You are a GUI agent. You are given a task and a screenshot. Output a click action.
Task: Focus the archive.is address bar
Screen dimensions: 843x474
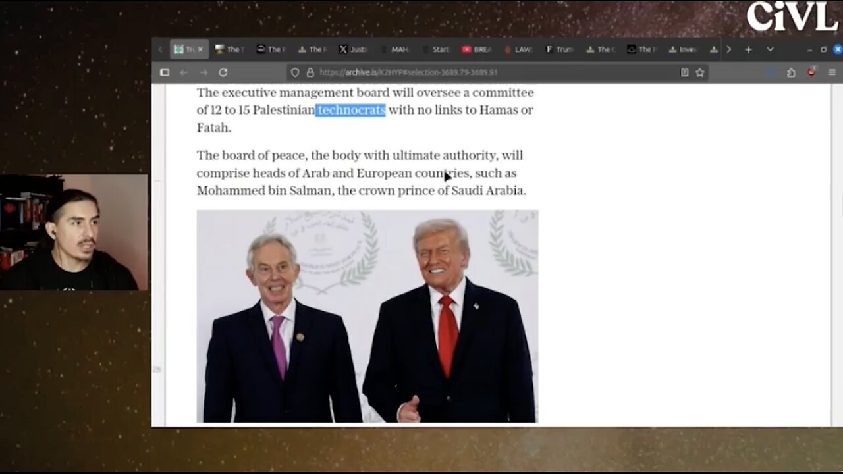[x=498, y=72]
